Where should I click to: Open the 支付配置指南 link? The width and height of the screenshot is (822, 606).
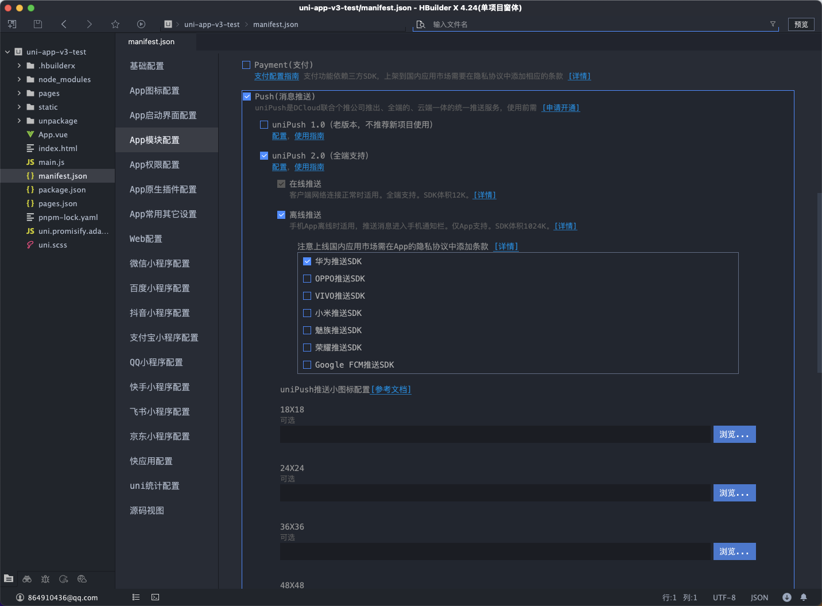click(x=277, y=76)
